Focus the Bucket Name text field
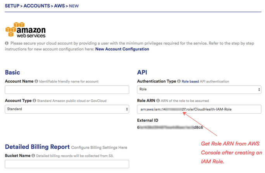This screenshot has width=265, height=173. point(67,164)
